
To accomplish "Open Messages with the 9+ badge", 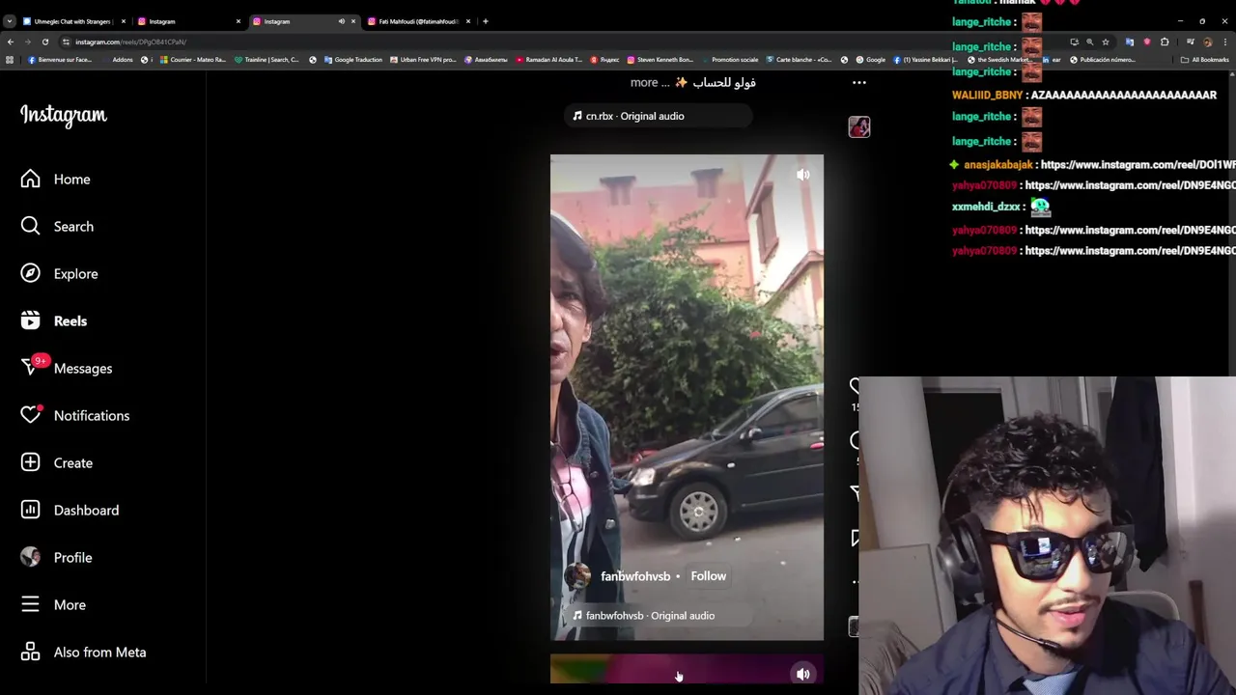I will coord(66,368).
